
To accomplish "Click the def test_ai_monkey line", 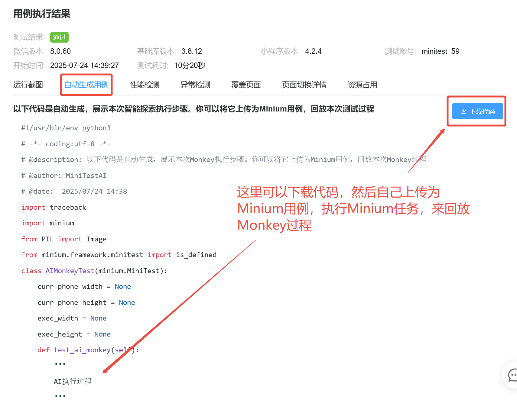I will coord(88,350).
